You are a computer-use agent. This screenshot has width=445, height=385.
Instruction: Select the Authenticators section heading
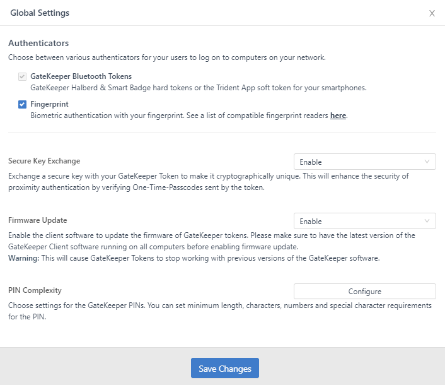(38, 43)
